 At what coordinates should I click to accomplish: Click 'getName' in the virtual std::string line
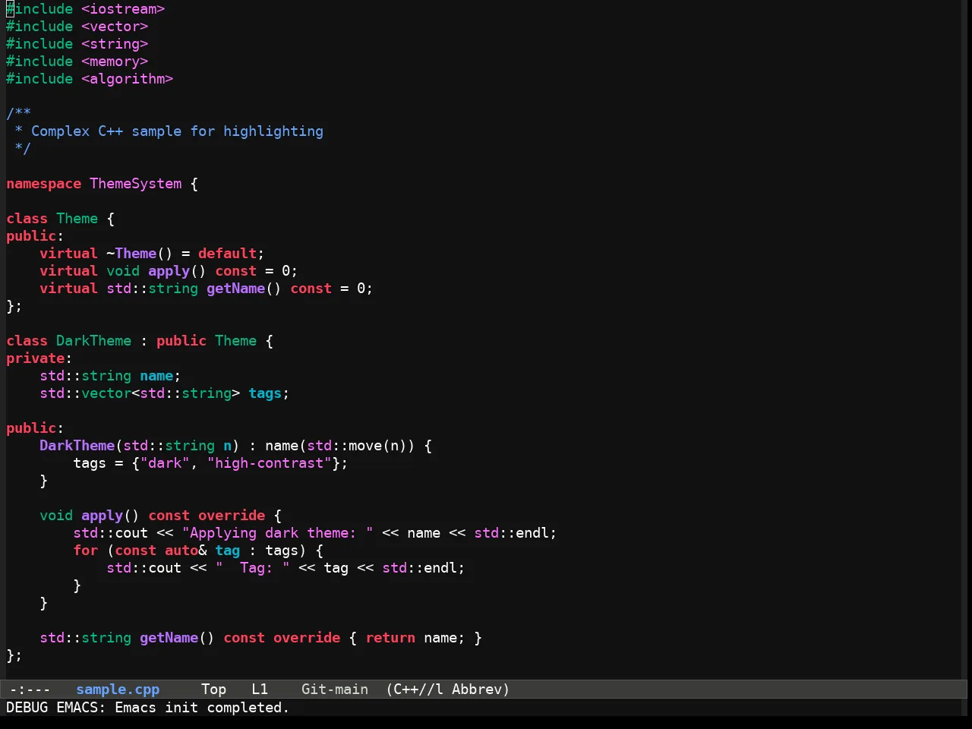coord(236,289)
